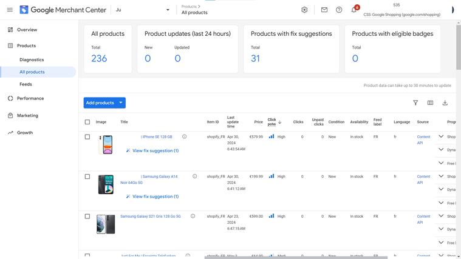Expand the Add products dropdown arrow

(121, 103)
